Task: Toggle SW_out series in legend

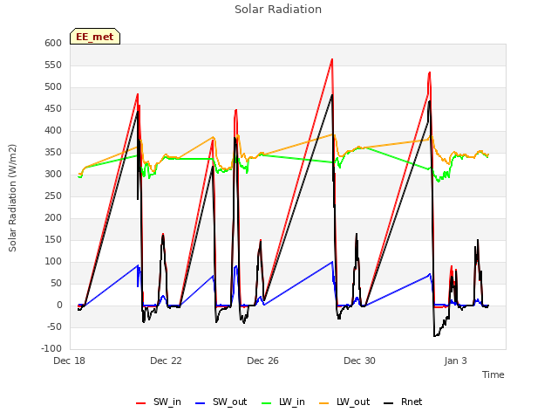Action: pyautogui.click(x=221, y=402)
